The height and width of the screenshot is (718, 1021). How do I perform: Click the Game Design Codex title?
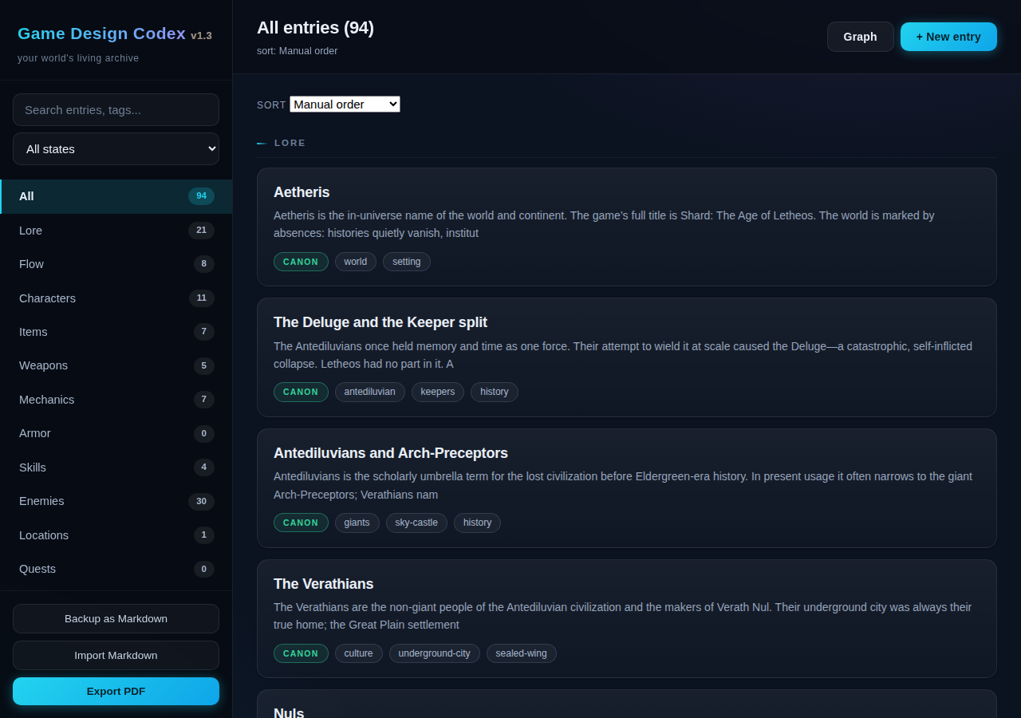pos(101,34)
